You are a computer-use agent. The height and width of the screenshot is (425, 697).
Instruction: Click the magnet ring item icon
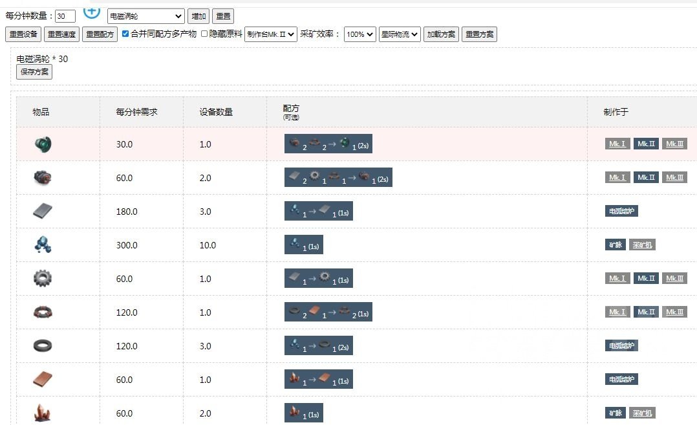coord(43,346)
